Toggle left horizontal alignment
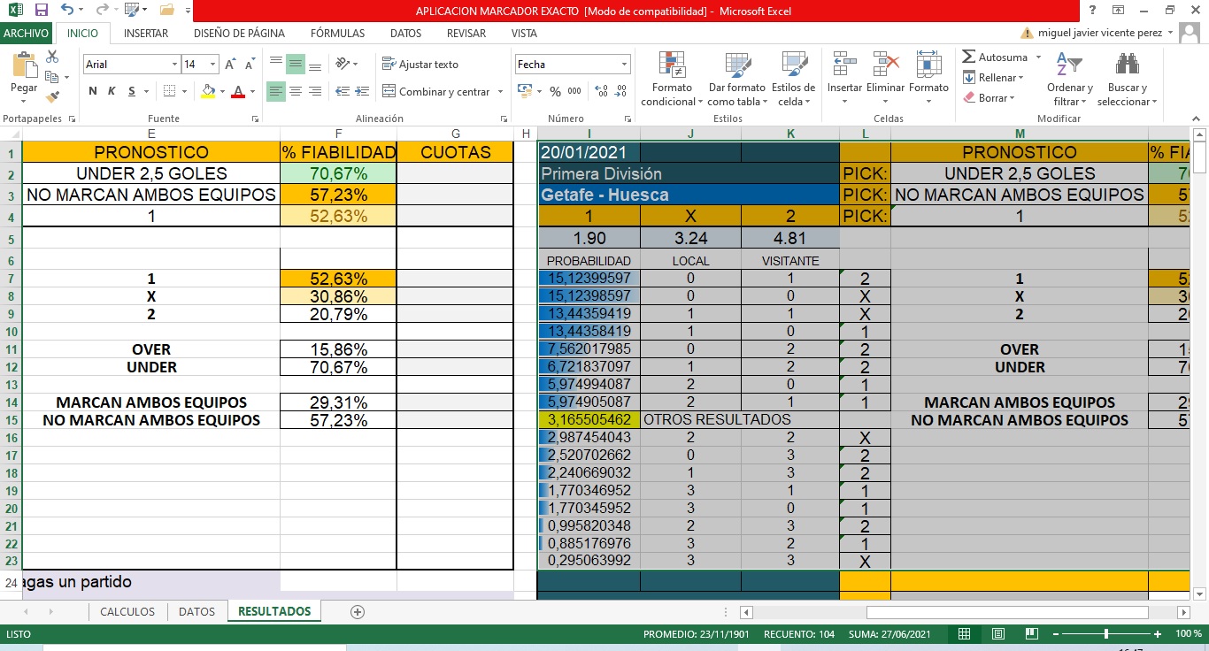The width and height of the screenshot is (1209, 651). (x=276, y=91)
